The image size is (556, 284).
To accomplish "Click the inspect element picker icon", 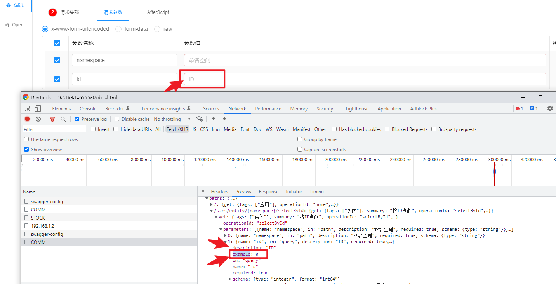I will pyautogui.click(x=28, y=109).
